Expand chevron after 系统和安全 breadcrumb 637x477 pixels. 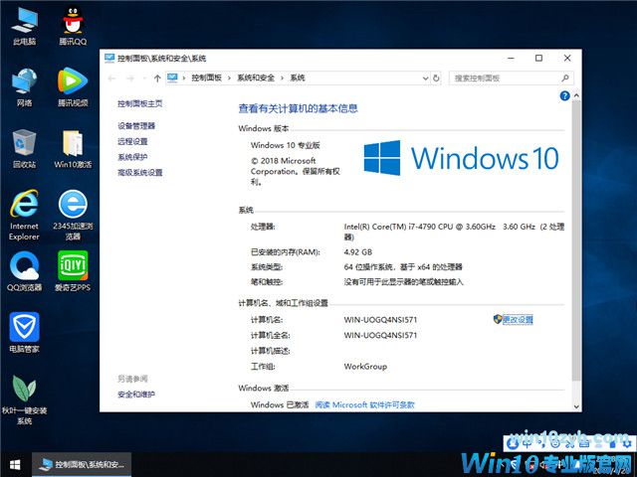pos(282,78)
